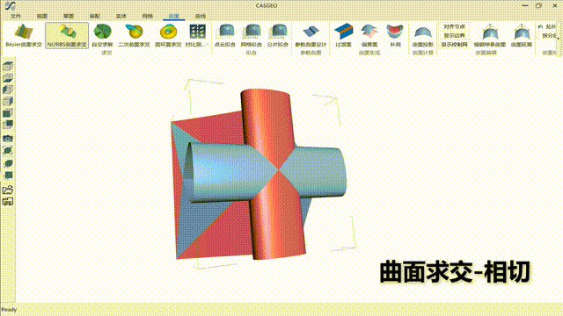The height and width of the screenshot is (316, 563).
Task: Click the fit-to-view icon below camera
Action: tap(8, 150)
